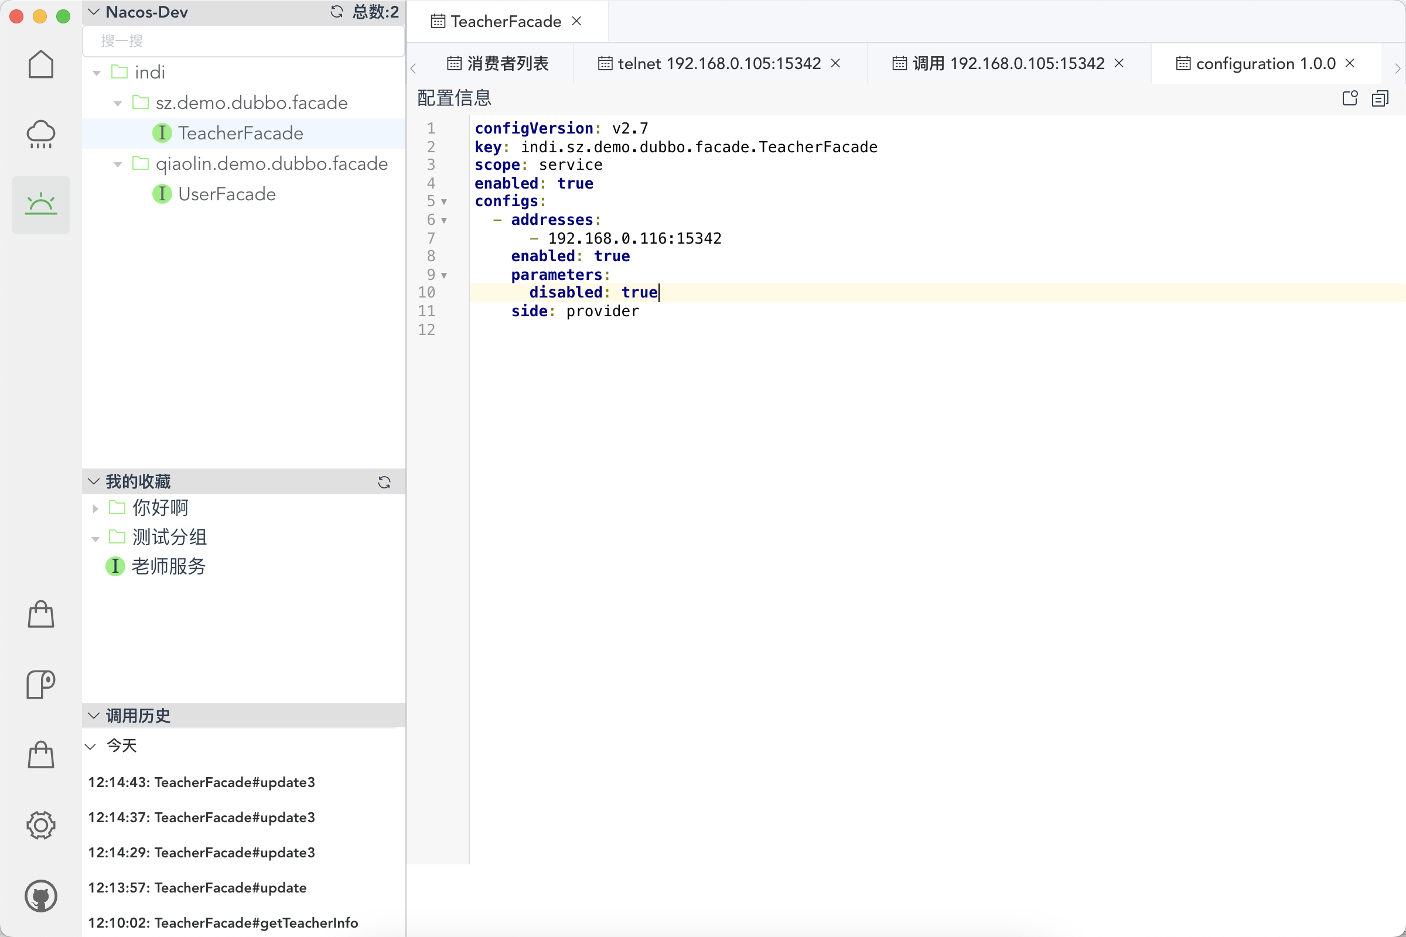1406x937 pixels.
Task: Close the configuration 1.0.0 tab
Action: [x=1350, y=63]
